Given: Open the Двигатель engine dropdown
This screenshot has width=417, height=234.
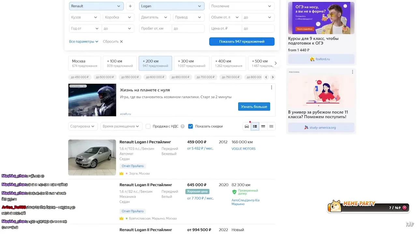Looking at the screenshot, I should coord(154,17).
